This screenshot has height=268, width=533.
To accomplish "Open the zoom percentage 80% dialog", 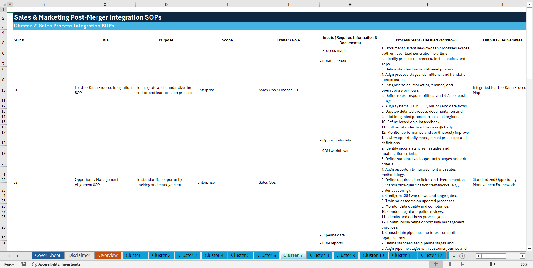I will tap(524, 264).
